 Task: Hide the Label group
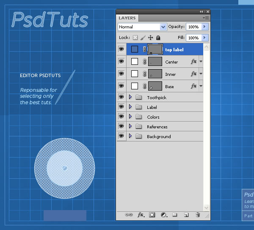coord(121,107)
